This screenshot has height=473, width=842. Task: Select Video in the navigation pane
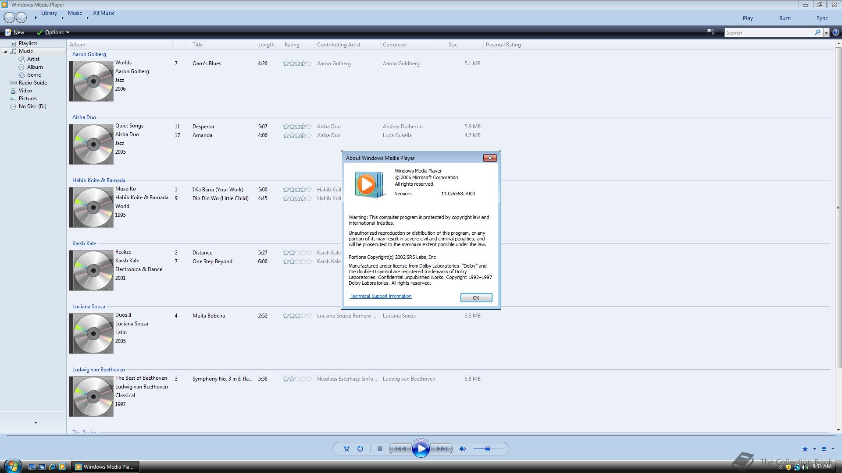pos(25,91)
